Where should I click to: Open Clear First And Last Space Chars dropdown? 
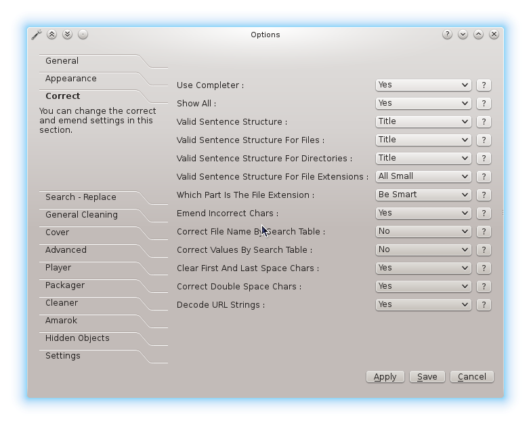click(423, 268)
